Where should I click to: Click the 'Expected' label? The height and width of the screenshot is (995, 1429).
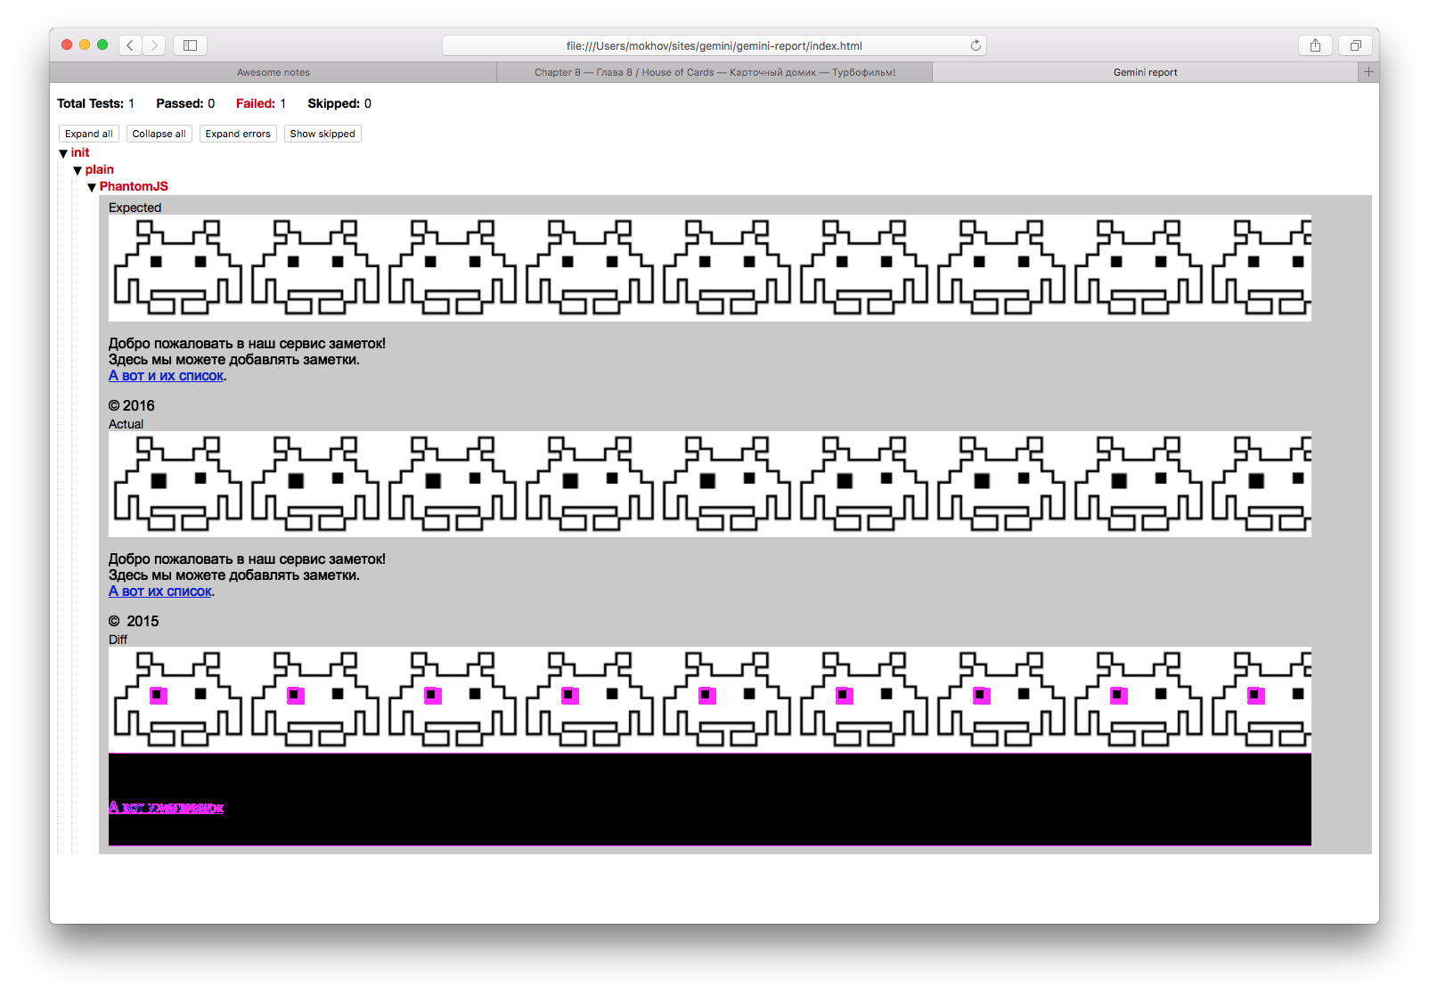[x=135, y=208]
